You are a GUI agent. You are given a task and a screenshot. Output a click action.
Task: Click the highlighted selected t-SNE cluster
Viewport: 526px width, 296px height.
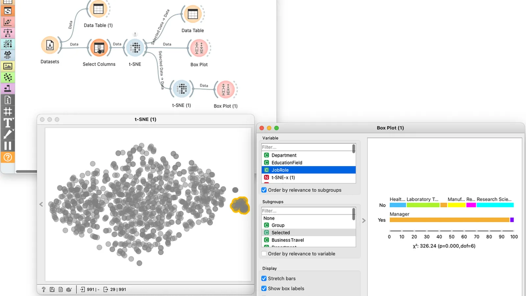click(240, 206)
